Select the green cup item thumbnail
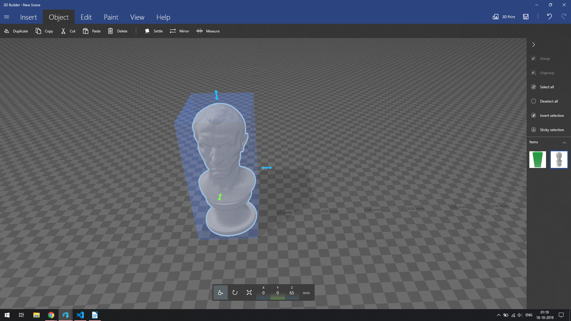 coord(537,160)
